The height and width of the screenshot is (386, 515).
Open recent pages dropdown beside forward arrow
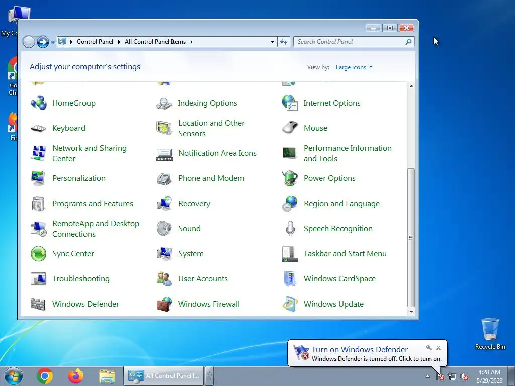53,42
